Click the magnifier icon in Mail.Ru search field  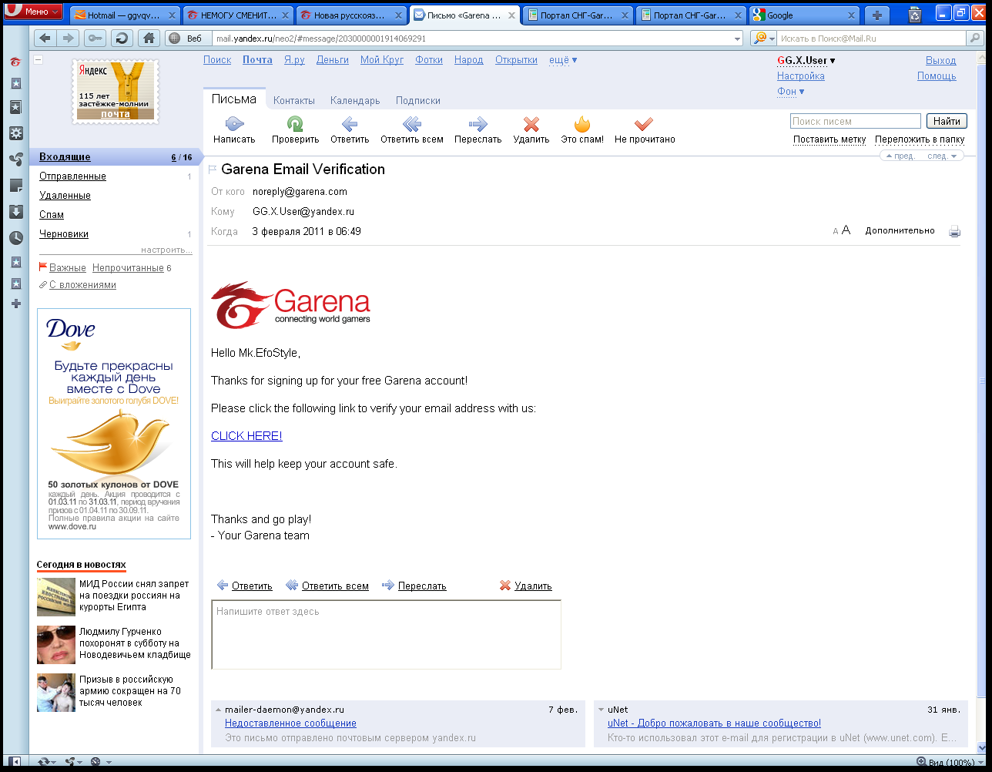coord(974,39)
